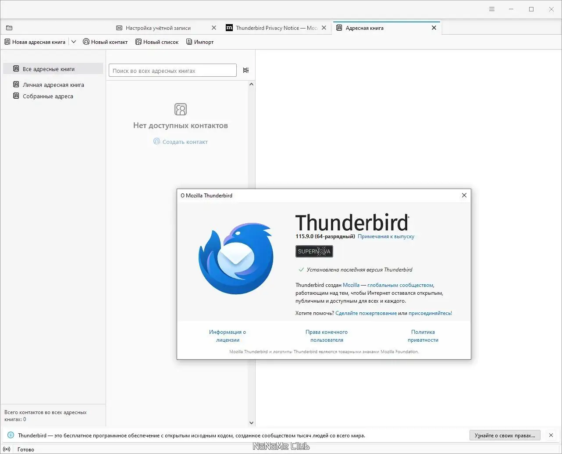Image resolution: width=562 pixels, height=454 pixels.
Task: Open the глобальным сообществом link
Action: click(x=400, y=285)
